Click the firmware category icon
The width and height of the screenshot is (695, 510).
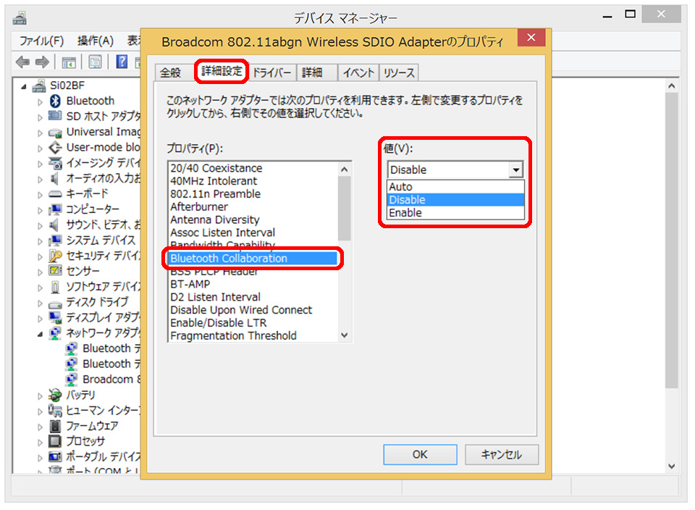click(x=55, y=426)
